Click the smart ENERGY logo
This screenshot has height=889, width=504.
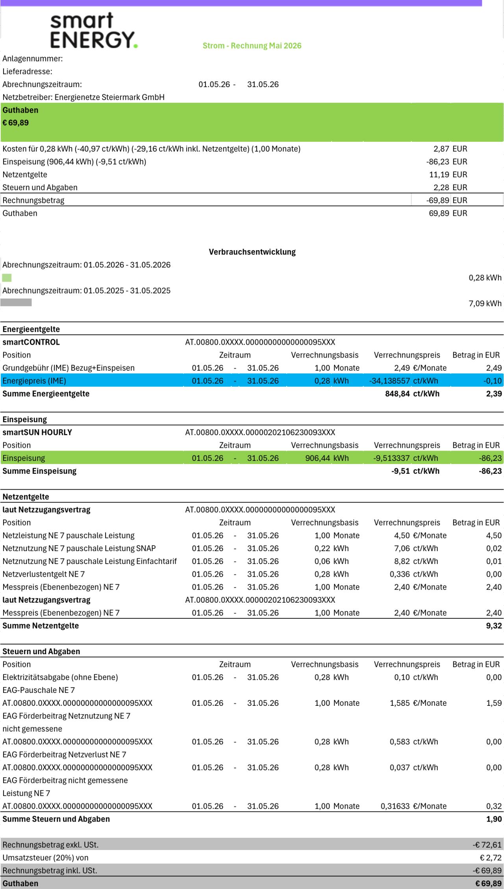(94, 30)
